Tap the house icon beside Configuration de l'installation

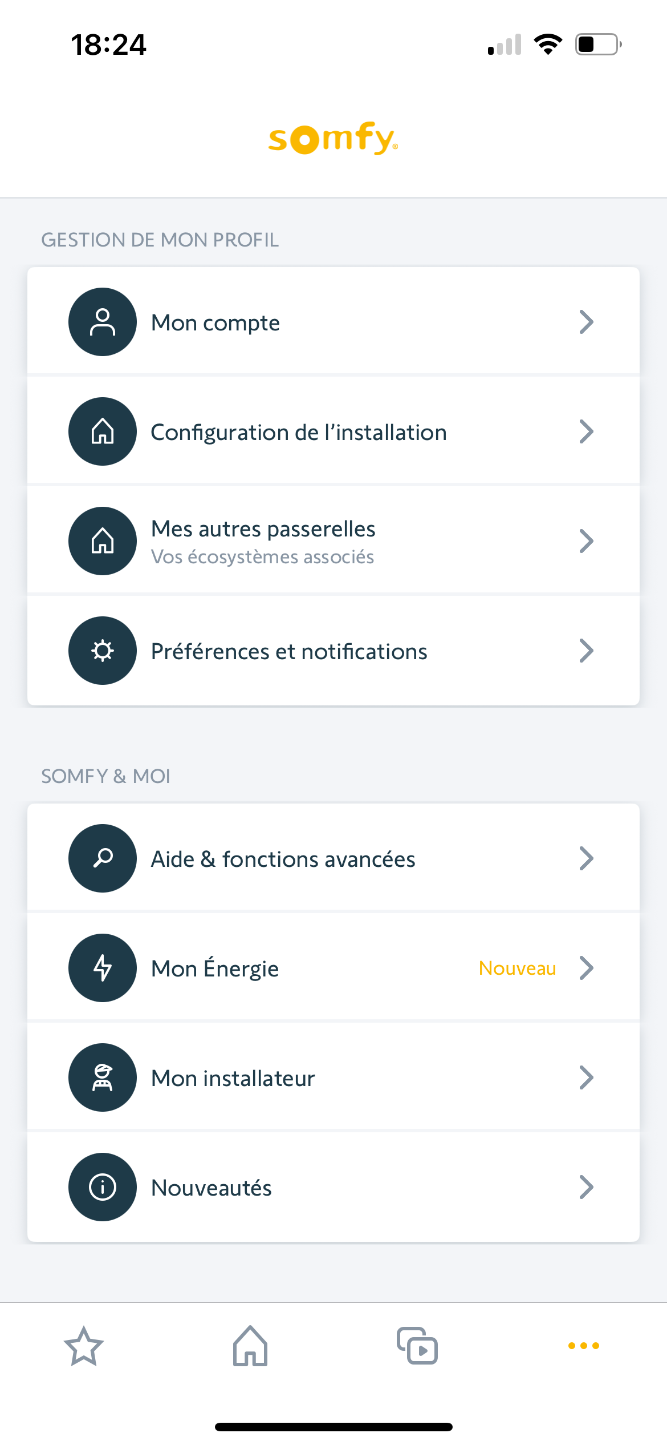tap(103, 431)
